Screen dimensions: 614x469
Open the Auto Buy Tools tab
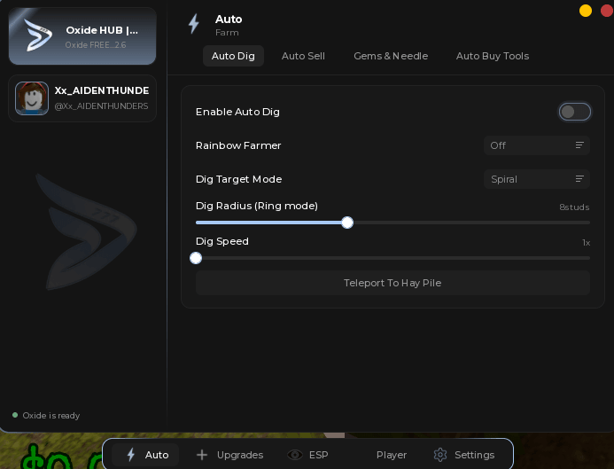[493, 56]
